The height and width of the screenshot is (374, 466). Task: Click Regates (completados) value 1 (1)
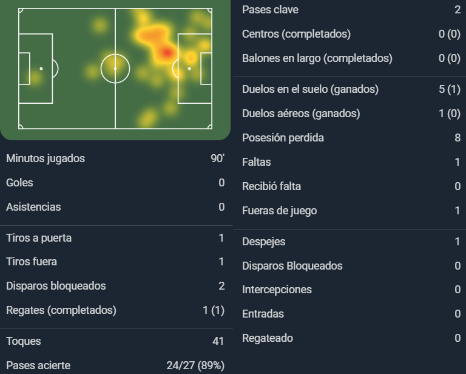pyautogui.click(x=214, y=310)
